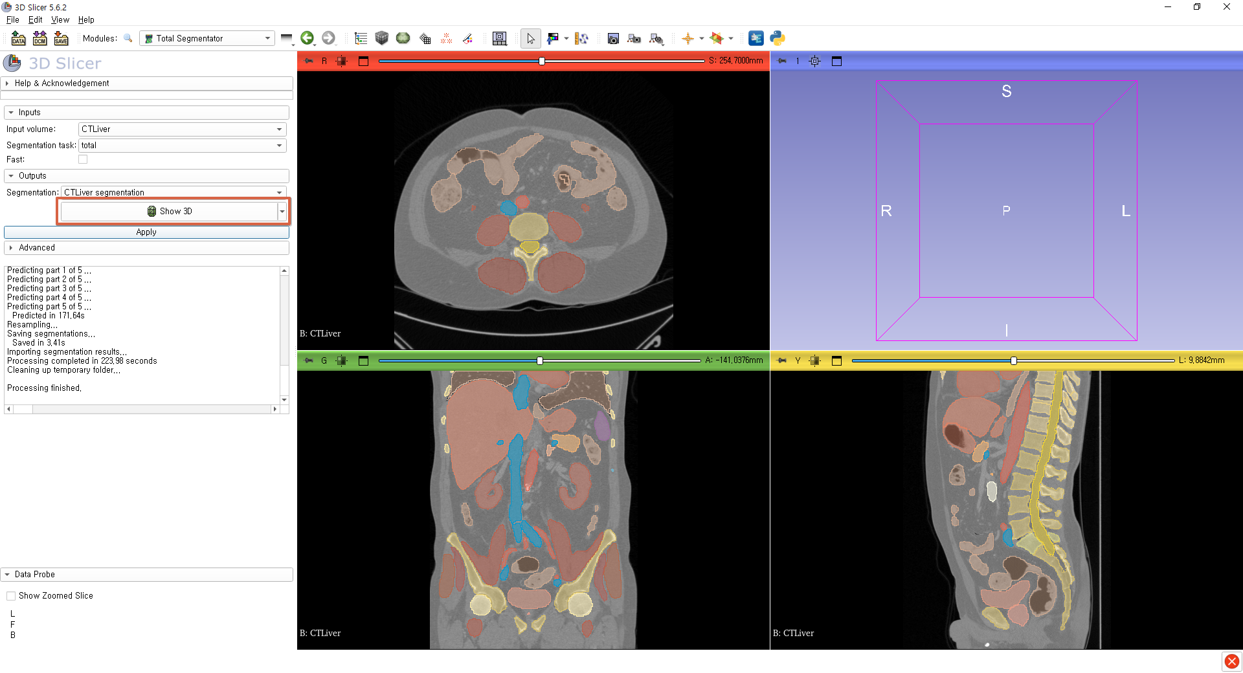Open the Segmentation task dropdown
The height and width of the screenshot is (673, 1243).
[x=183, y=146]
